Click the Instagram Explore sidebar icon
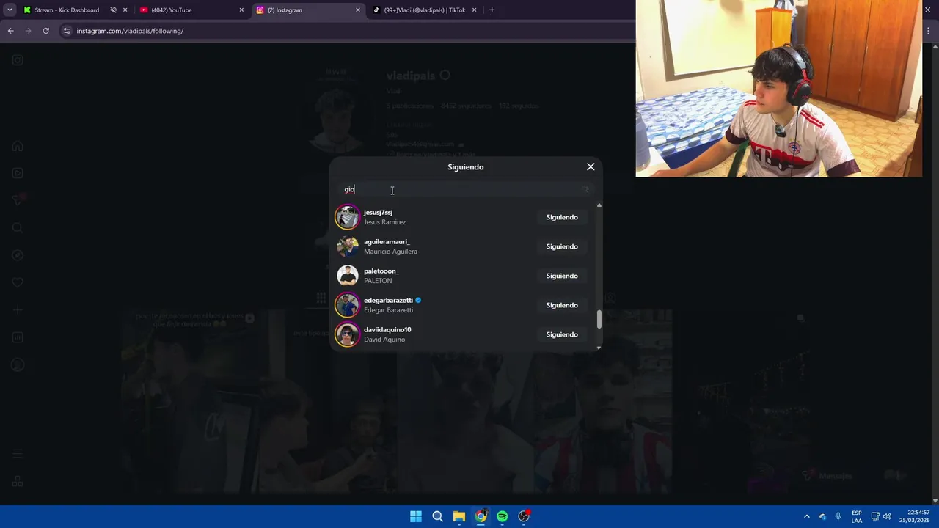 pos(18,255)
